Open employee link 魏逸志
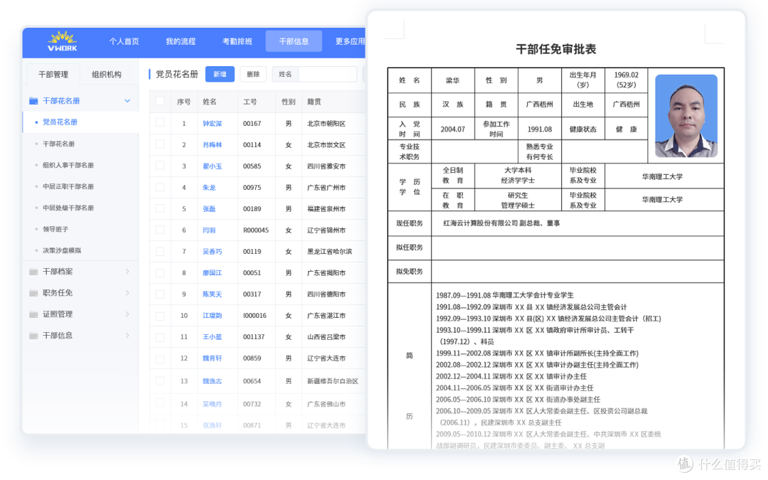Screen dimensions: 768x480 pos(212,381)
